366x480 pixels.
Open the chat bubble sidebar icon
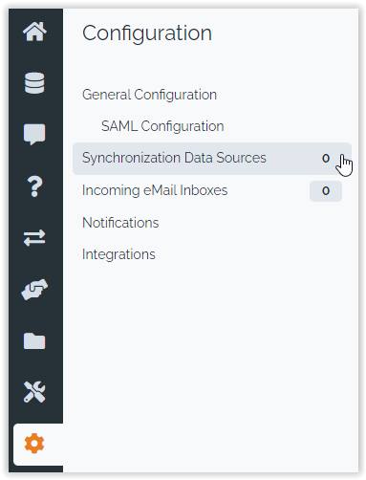tap(34, 134)
